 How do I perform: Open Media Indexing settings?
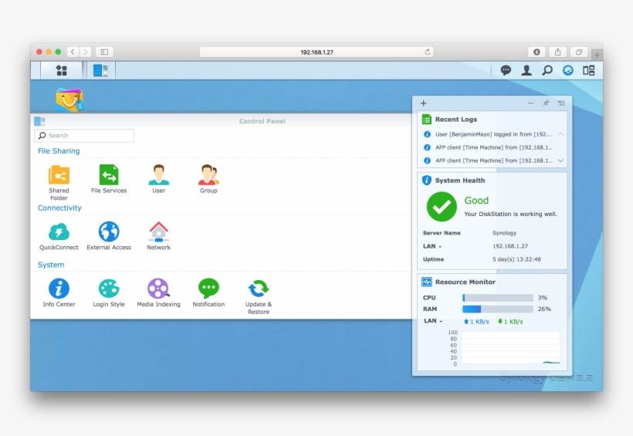pyautogui.click(x=159, y=292)
